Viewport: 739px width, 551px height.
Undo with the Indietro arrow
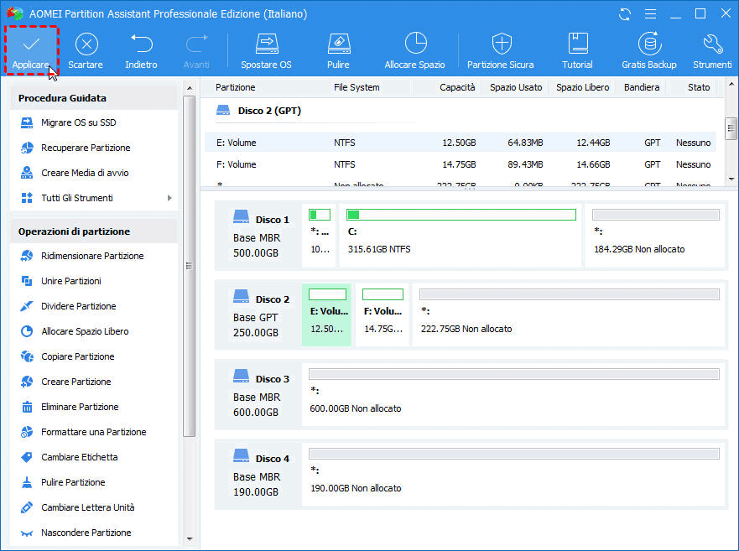[141, 44]
